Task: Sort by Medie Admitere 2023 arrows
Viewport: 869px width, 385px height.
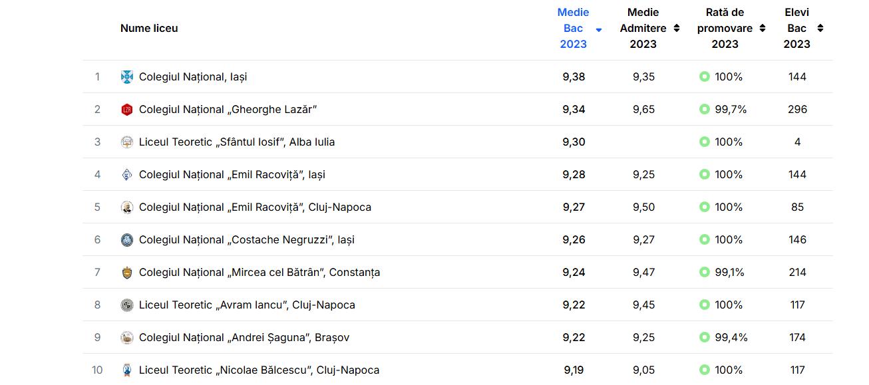Action: 677,28
